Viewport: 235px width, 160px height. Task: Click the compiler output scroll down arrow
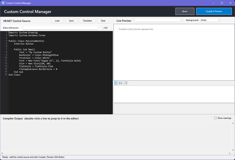pyautogui.click(x=233, y=150)
